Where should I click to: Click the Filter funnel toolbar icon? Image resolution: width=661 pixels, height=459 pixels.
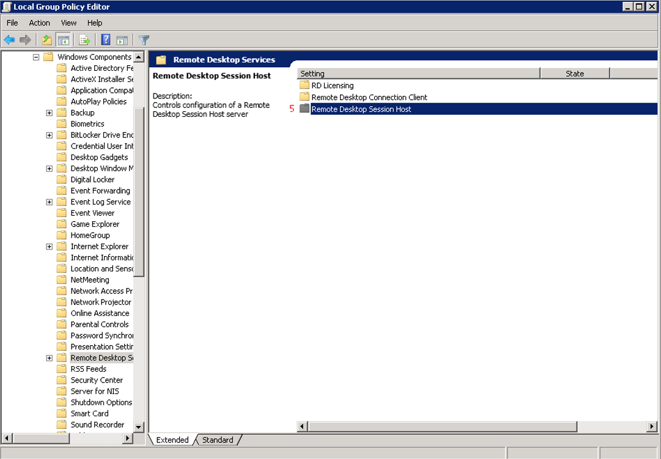tap(144, 40)
